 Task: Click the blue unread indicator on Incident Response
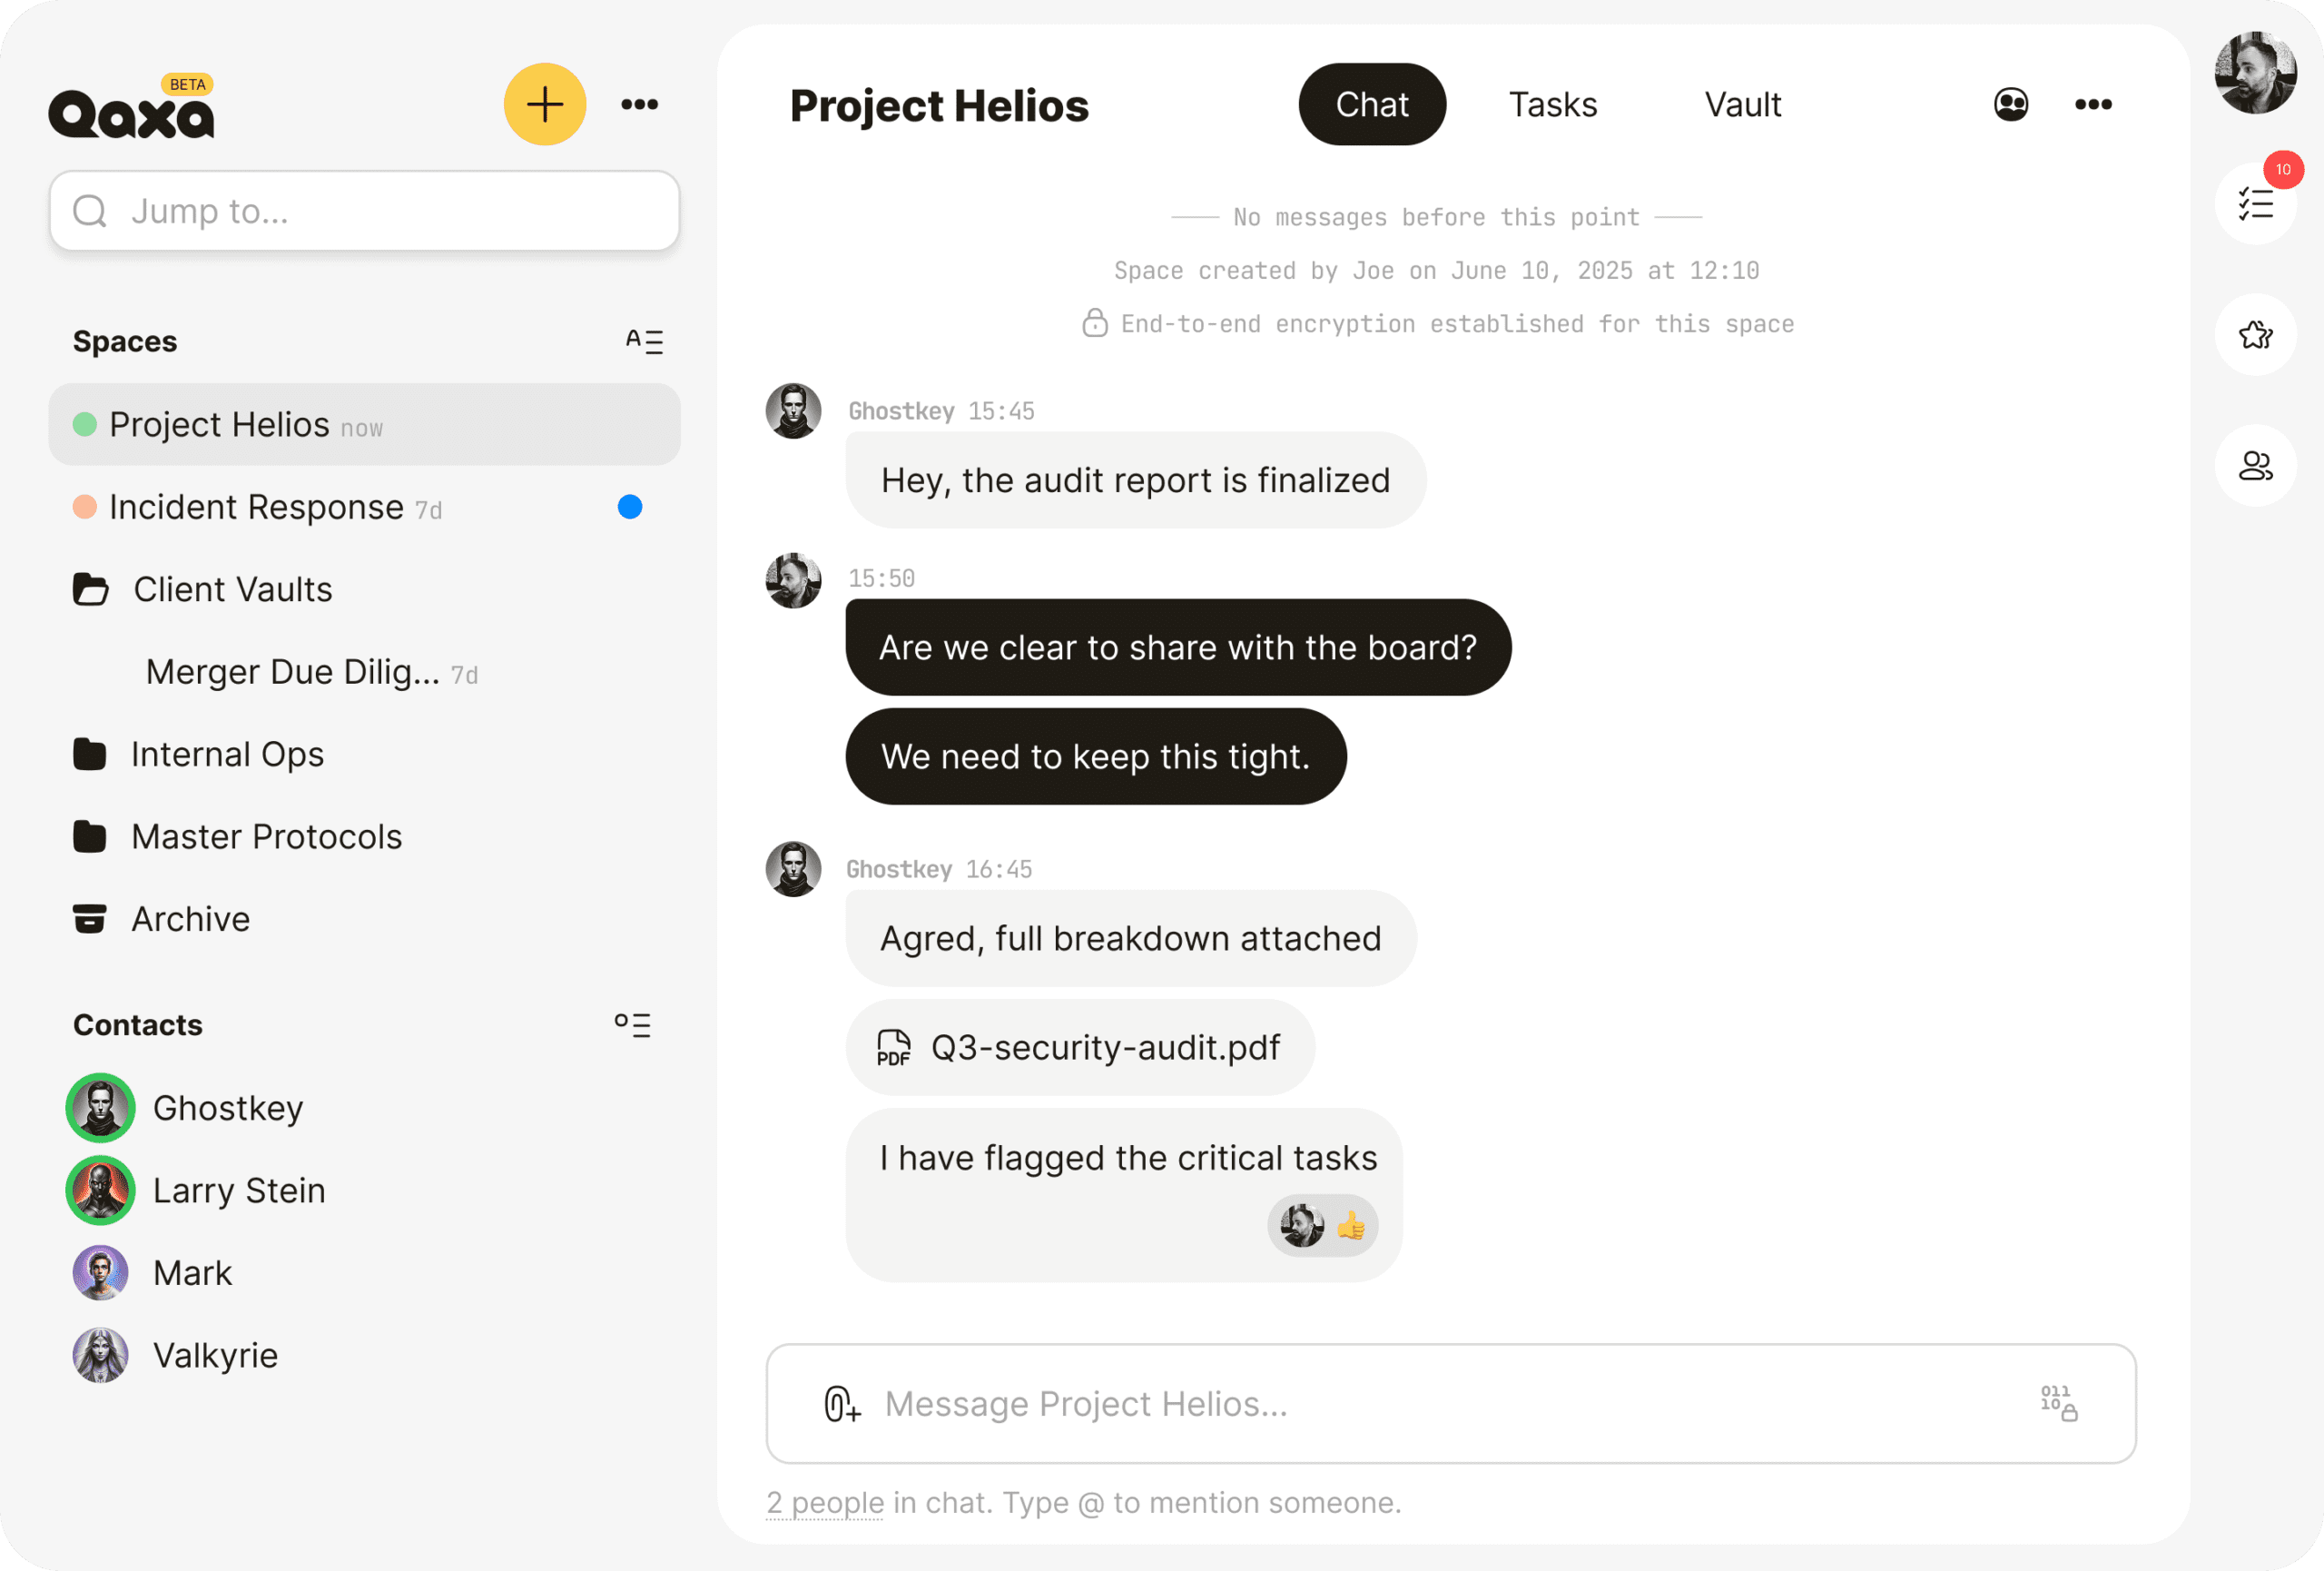tap(630, 507)
